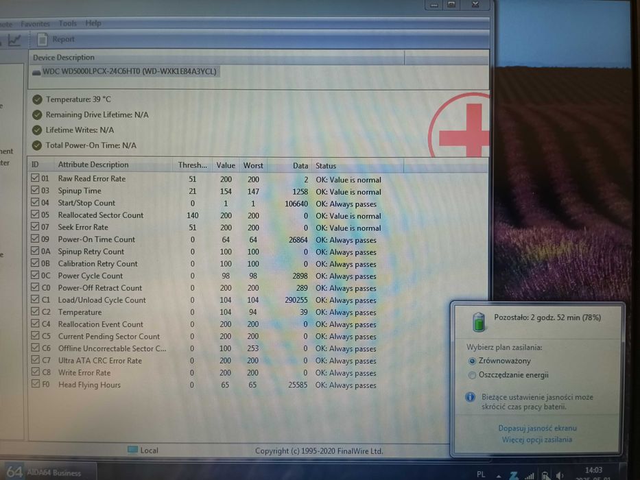
Task: Toggle checkbox for 0A Spinup Retry Count
Action: coord(35,251)
